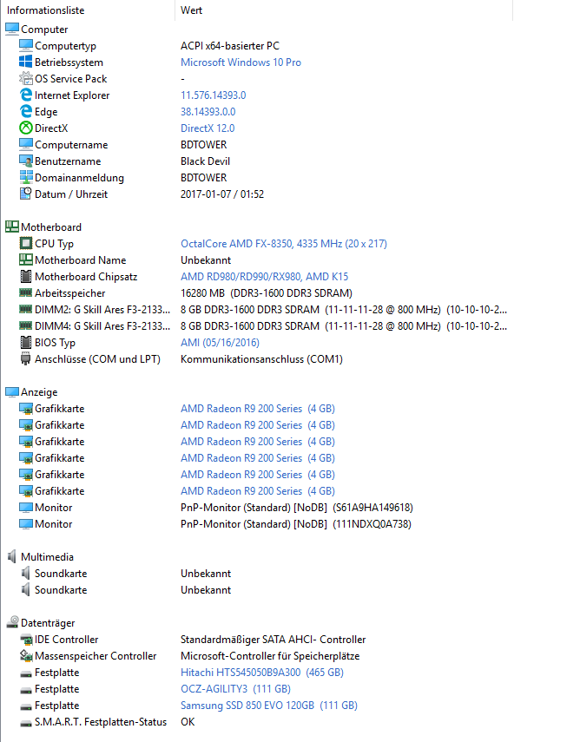Click the ACPI x64-basierter PC value

(229, 45)
